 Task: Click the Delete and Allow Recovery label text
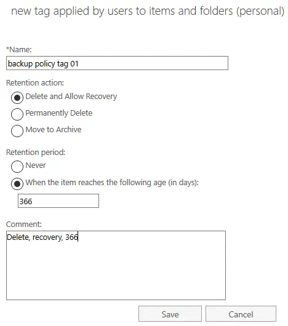coord(71,97)
